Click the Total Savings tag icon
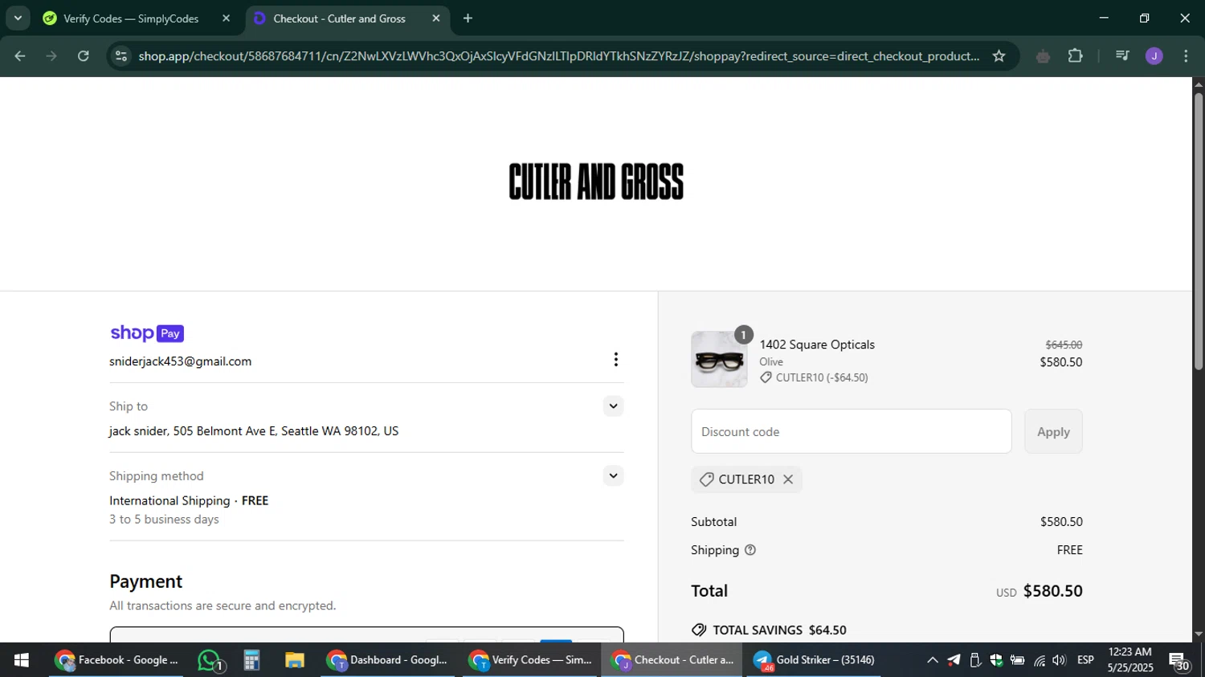 [699, 630]
